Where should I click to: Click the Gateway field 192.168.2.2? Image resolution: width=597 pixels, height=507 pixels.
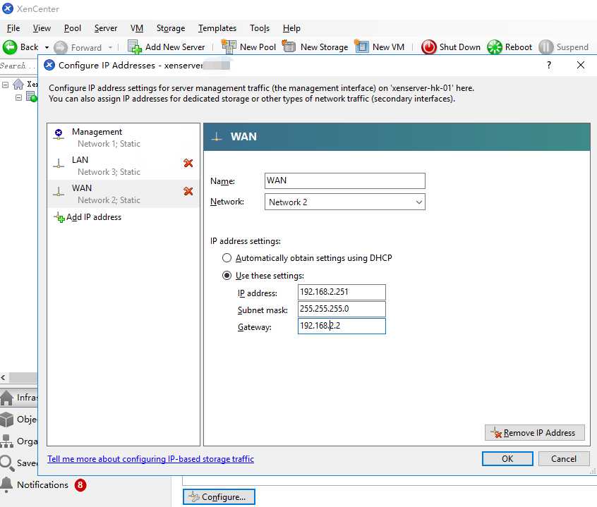click(x=342, y=326)
